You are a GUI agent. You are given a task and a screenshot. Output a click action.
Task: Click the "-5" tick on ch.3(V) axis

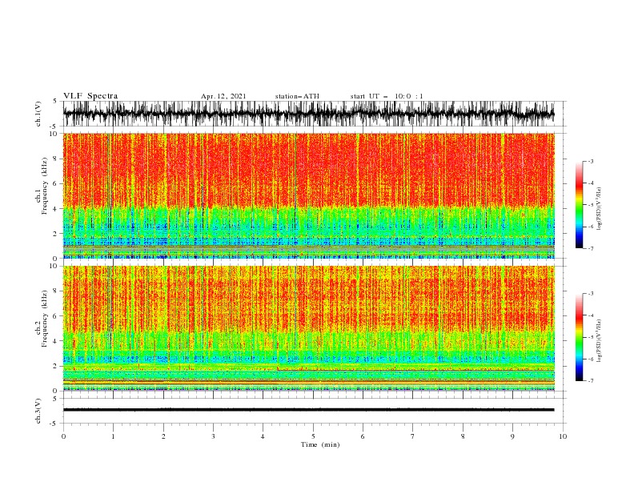coord(54,424)
